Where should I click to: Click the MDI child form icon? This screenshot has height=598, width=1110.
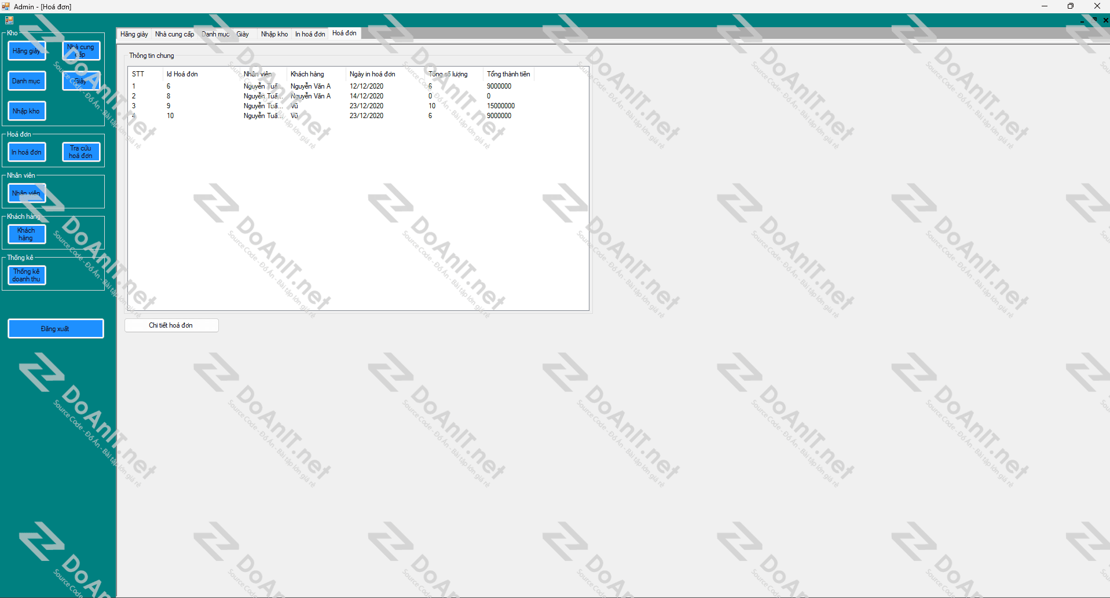[9, 20]
